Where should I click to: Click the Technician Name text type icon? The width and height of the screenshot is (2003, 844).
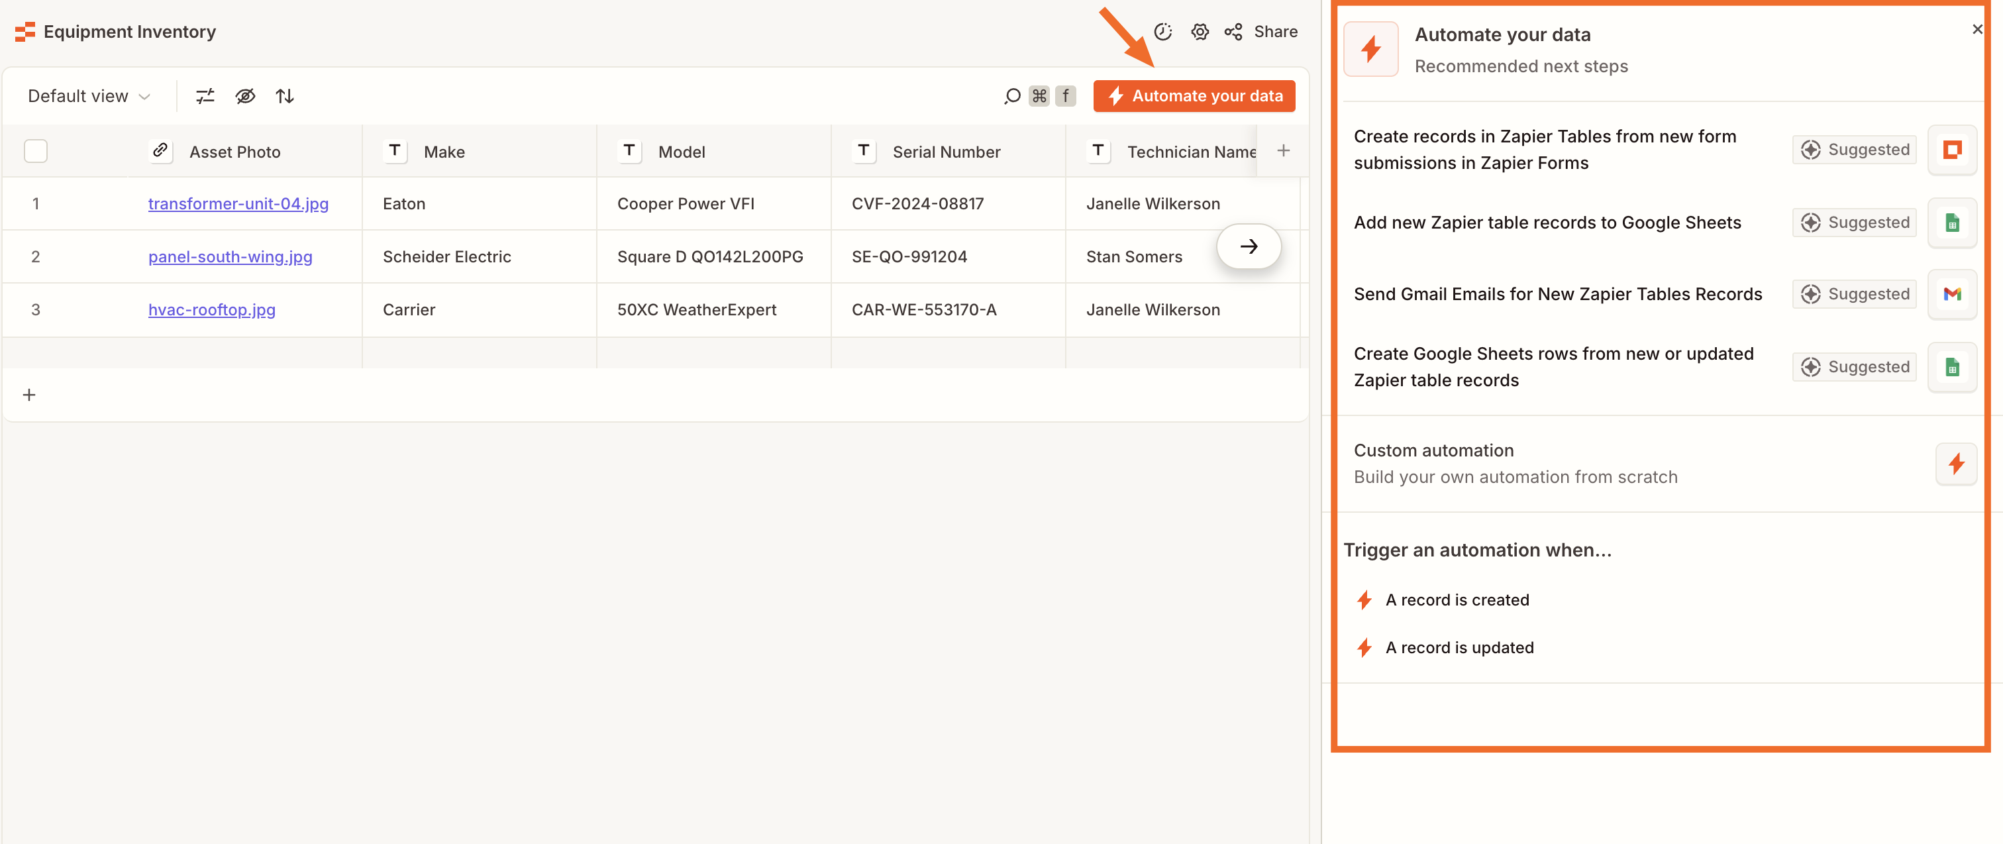(x=1099, y=151)
